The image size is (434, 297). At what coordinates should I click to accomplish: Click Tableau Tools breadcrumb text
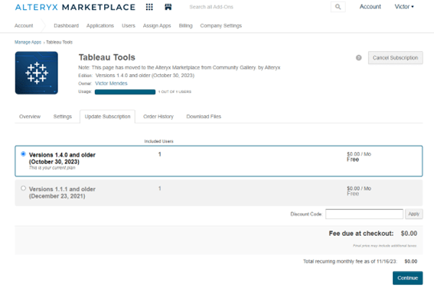pyautogui.click(x=59, y=42)
